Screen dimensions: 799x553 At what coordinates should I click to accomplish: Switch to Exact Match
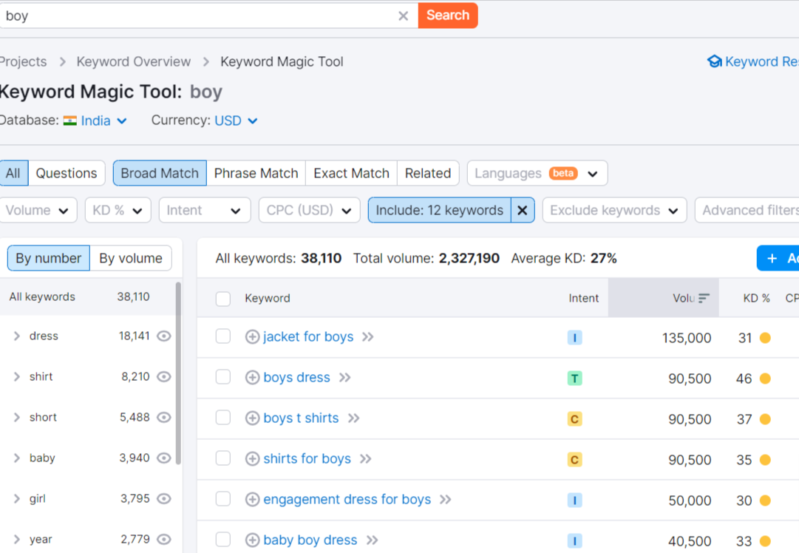pyautogui.click(x=351, y=173)
